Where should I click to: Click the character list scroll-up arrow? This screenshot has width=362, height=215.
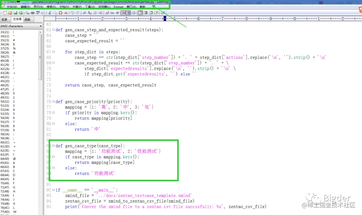click(41, 32)
